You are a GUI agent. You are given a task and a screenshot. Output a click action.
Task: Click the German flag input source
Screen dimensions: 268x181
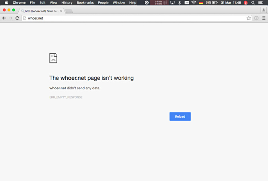point(201,3)
